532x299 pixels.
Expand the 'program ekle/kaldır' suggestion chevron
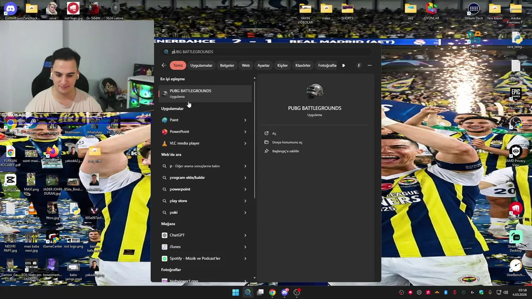coord(245,178)
